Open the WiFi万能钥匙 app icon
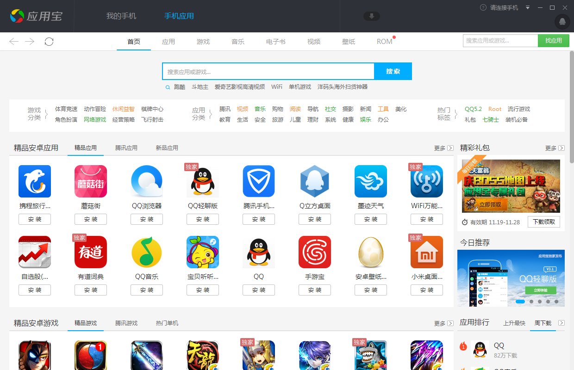 [427, 181]
